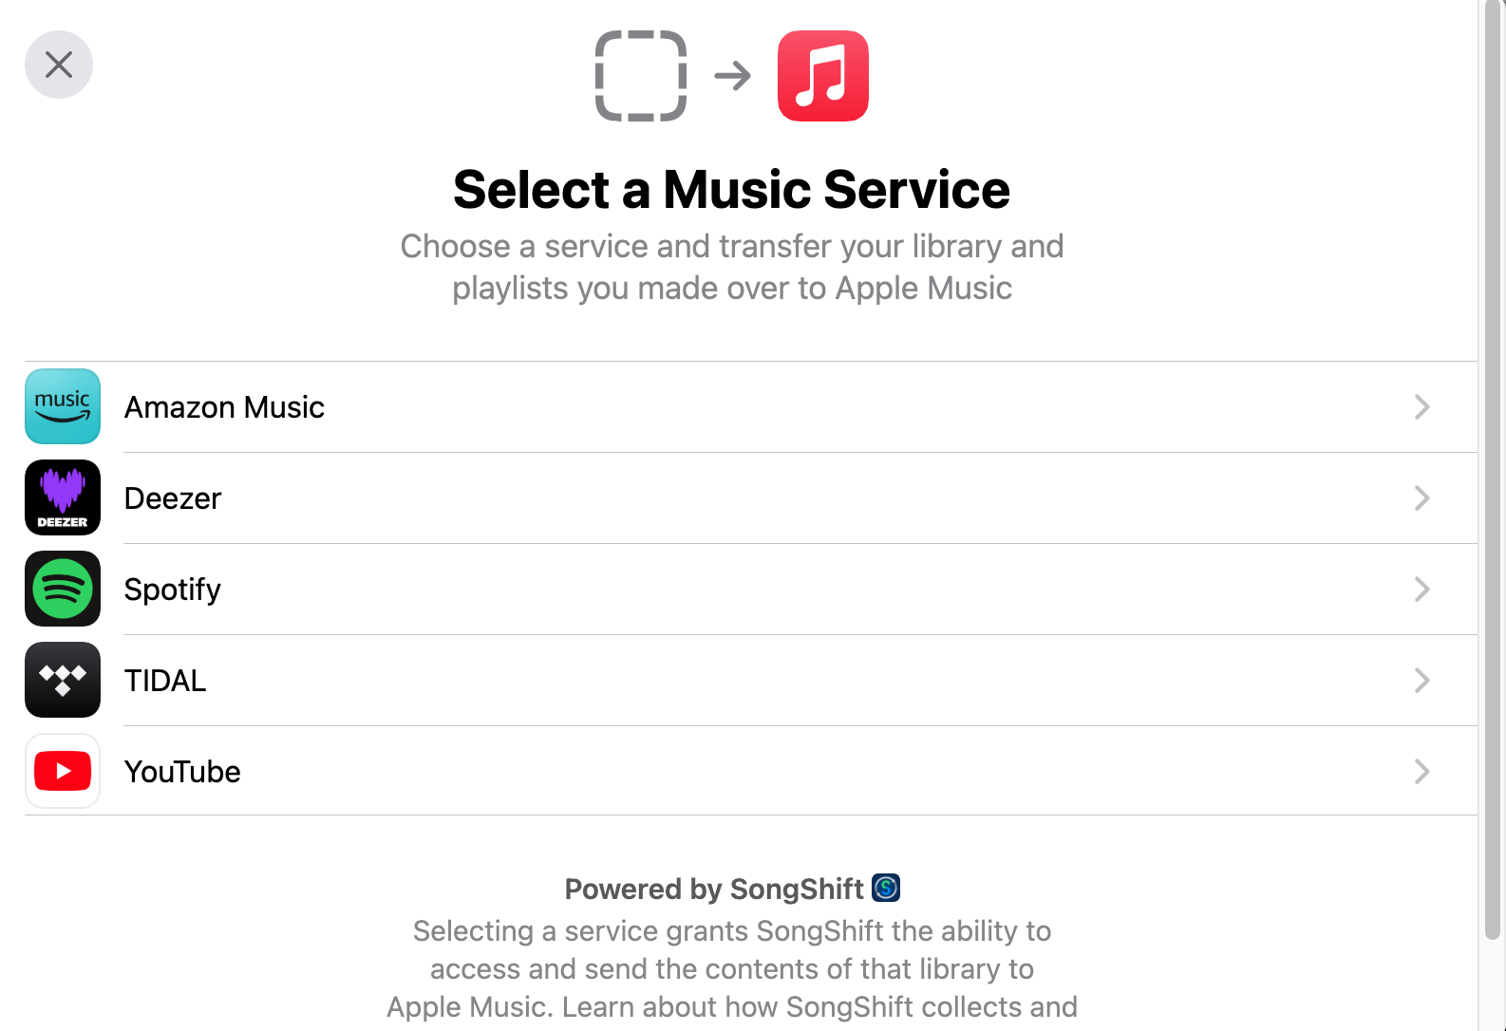This screenshot has height=1031, width=1506.
Task: Click the green Spotify logo icon
Action: tap(63, 589)
